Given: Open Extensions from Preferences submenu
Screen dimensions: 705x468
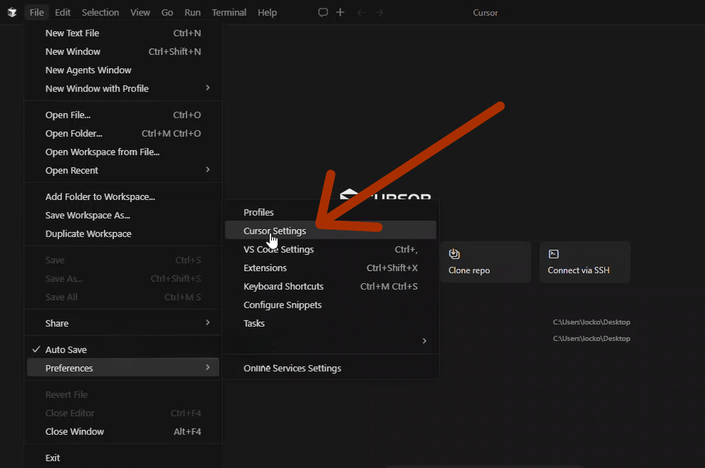Looking at the screenshot, I should pos(330,268).
